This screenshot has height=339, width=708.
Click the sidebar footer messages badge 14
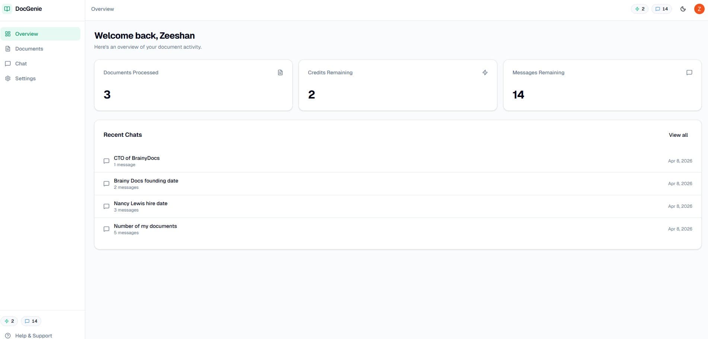tap(31, 321)
